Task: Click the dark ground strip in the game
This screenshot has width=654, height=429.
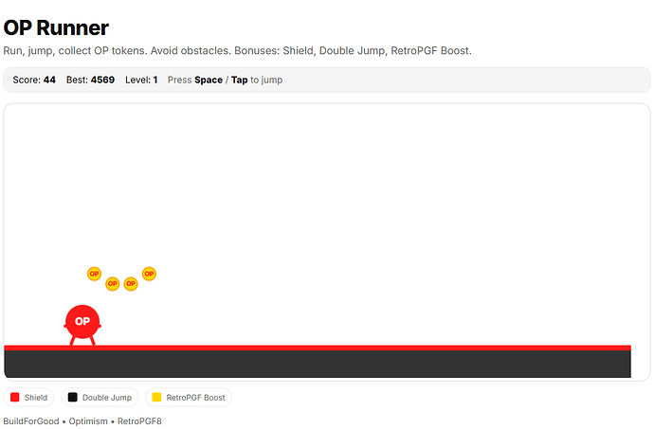Action: (318, 364)
